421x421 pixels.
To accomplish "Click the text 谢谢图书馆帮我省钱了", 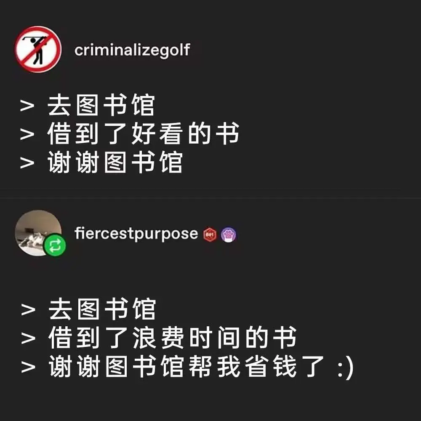I will [x=187, y=366].
